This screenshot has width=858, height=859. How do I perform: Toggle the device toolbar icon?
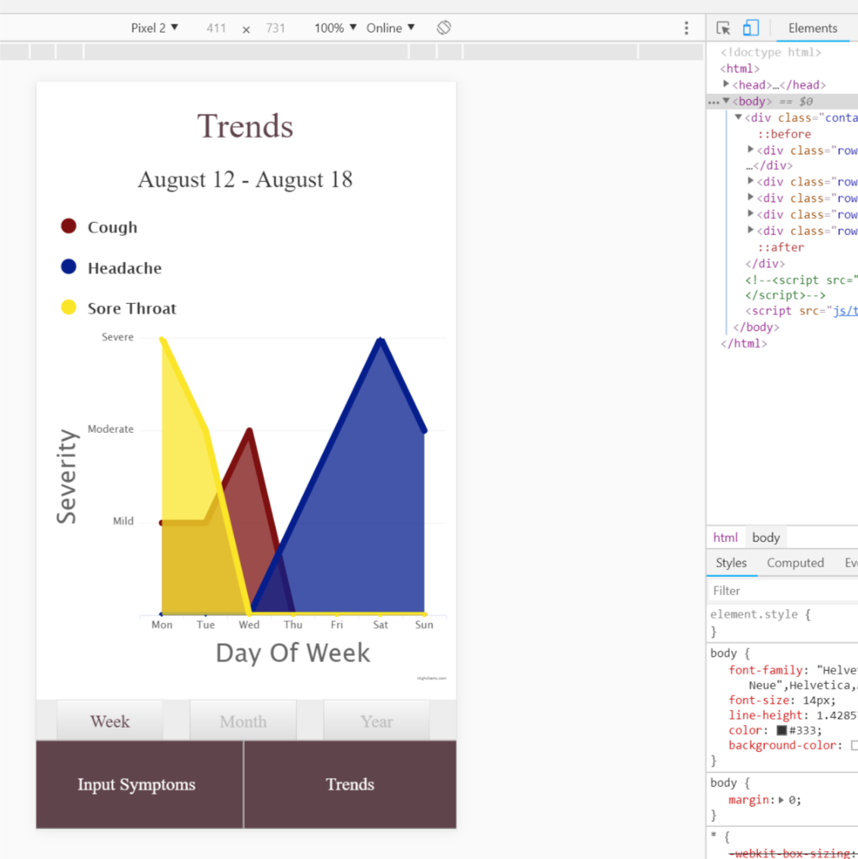[x=750, y=28]
